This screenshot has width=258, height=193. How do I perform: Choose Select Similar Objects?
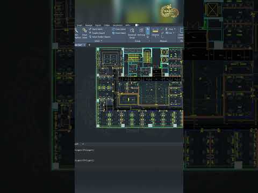(99, 37)
